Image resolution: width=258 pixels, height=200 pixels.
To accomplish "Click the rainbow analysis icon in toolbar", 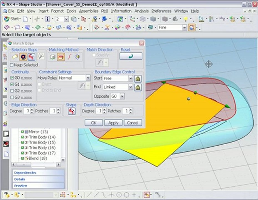I will point(117,27).
